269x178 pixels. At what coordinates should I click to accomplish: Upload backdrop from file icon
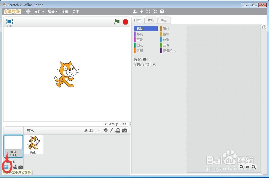pyautogui.click(x=15, y=167)
